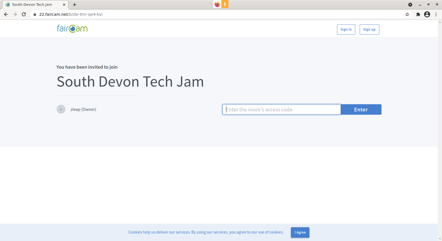Viewport: 442px width, 241px height.
Task: Click the zleap (Owner) name
Action: click(x=83, y=109)
